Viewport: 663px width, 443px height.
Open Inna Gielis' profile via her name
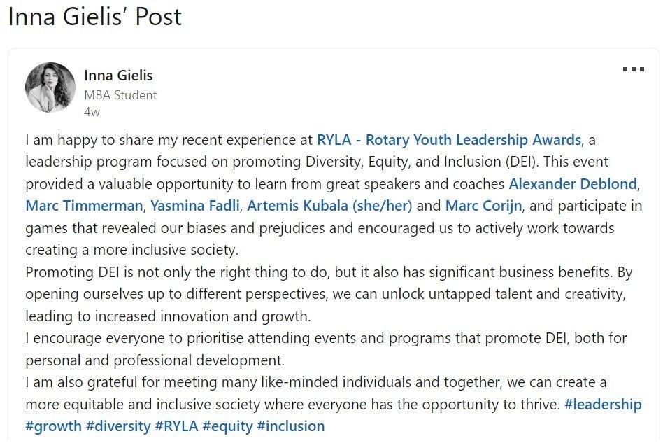coord(118,76)
